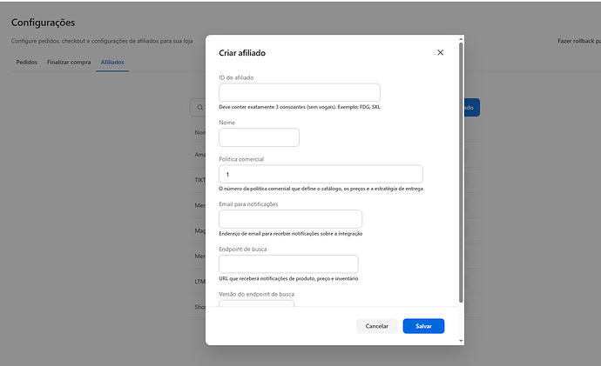Save the new affiliate with Salvar
601x366 pixels.
(x=423, y=326)
